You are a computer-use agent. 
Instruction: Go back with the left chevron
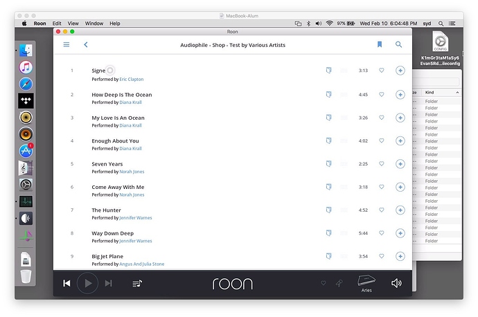coord(86,44)
